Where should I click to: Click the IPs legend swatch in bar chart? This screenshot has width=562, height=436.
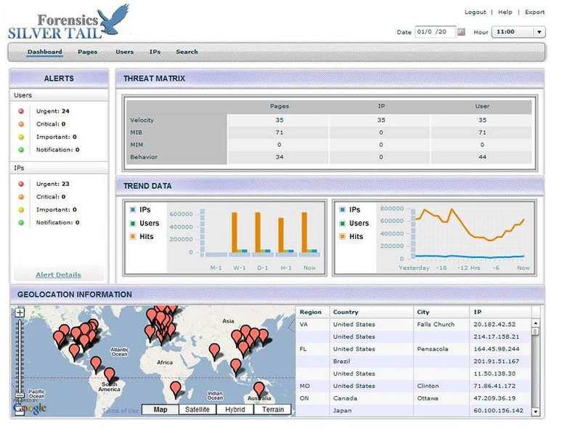click(133, 210)
